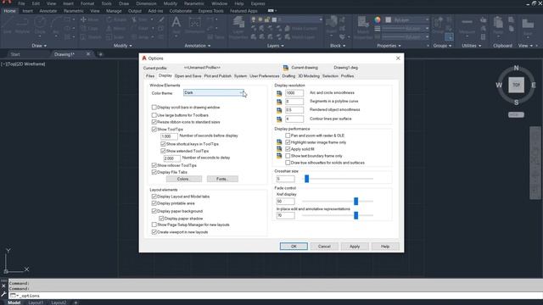Uncheck Show ToolTips checkbox

154,129
